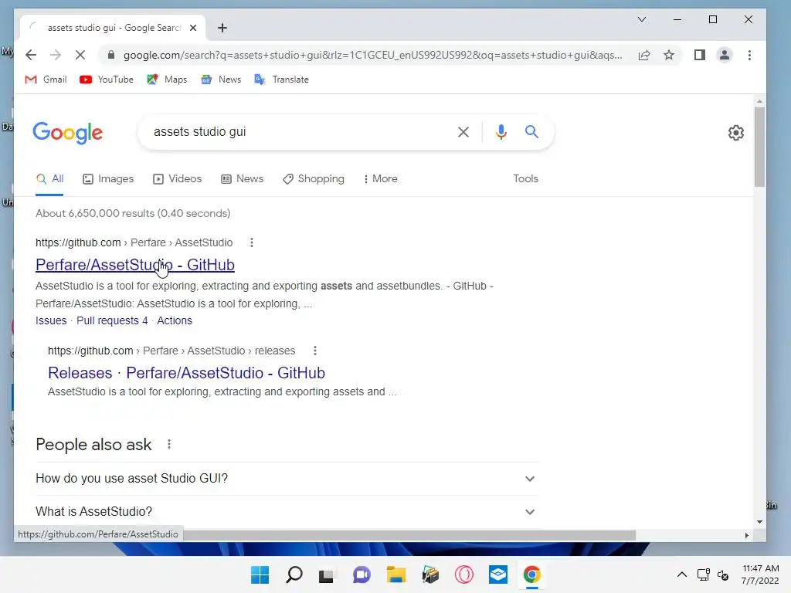Switch to the Images tab

click(108, 179)
